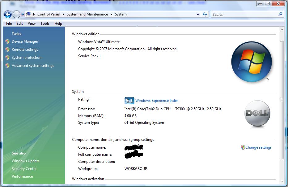Click the scrollbar down arrow
The height and width of the screenshot is (187, 288).
click(282, 181)
